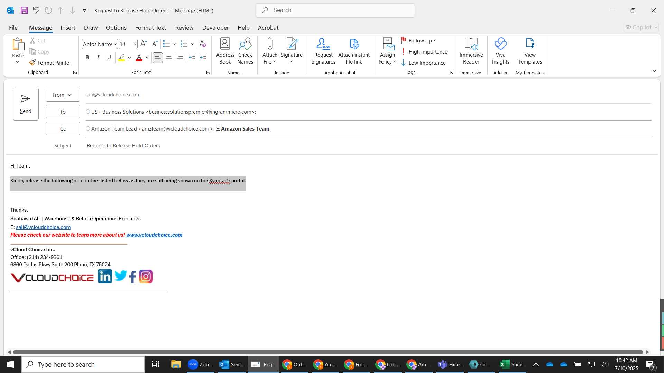Mark message as Low Importance
The height and width of the screenshot is (373, 664).
pyautogui.click(x=423, y=63)
